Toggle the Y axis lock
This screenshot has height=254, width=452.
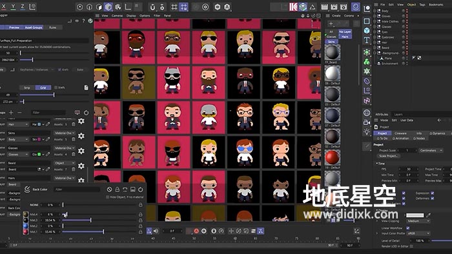click(x=14, y=6)
